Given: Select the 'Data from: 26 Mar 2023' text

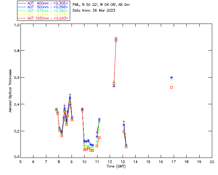Looking at the screenshot, I should pos(94,11).
